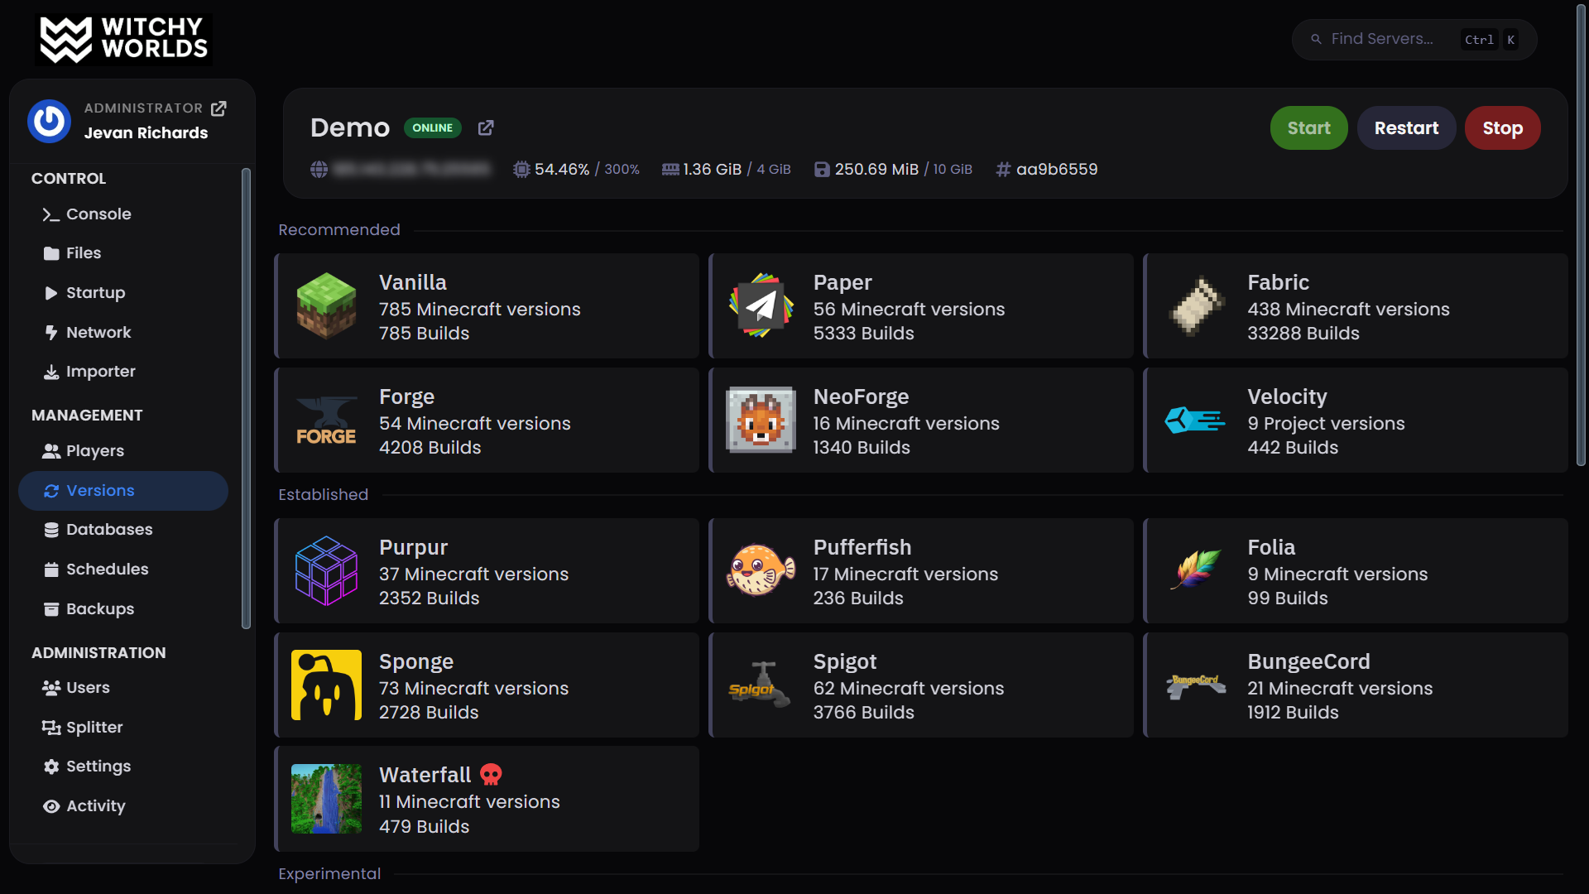Viewport: 1589px width, 894px height.
Task: Select the Paper version card
Action: (921, 305)
